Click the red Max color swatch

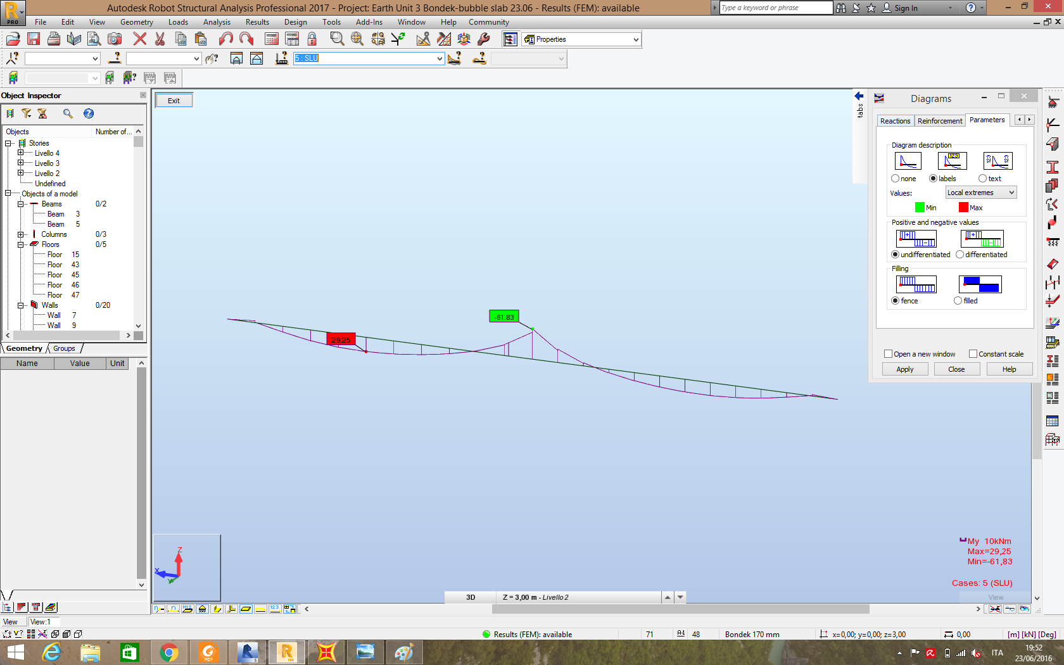tap(963, 208)
